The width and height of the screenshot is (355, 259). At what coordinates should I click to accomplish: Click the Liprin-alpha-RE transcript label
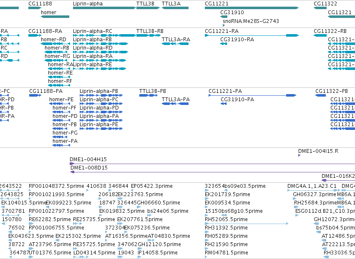coord(92,65)
